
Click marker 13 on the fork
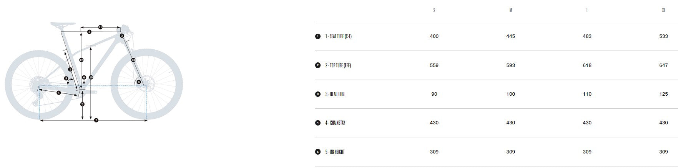pyautogui.click(x=133, y=60)
